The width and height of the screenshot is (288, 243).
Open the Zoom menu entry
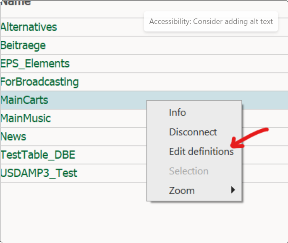(x=182, y=191)
